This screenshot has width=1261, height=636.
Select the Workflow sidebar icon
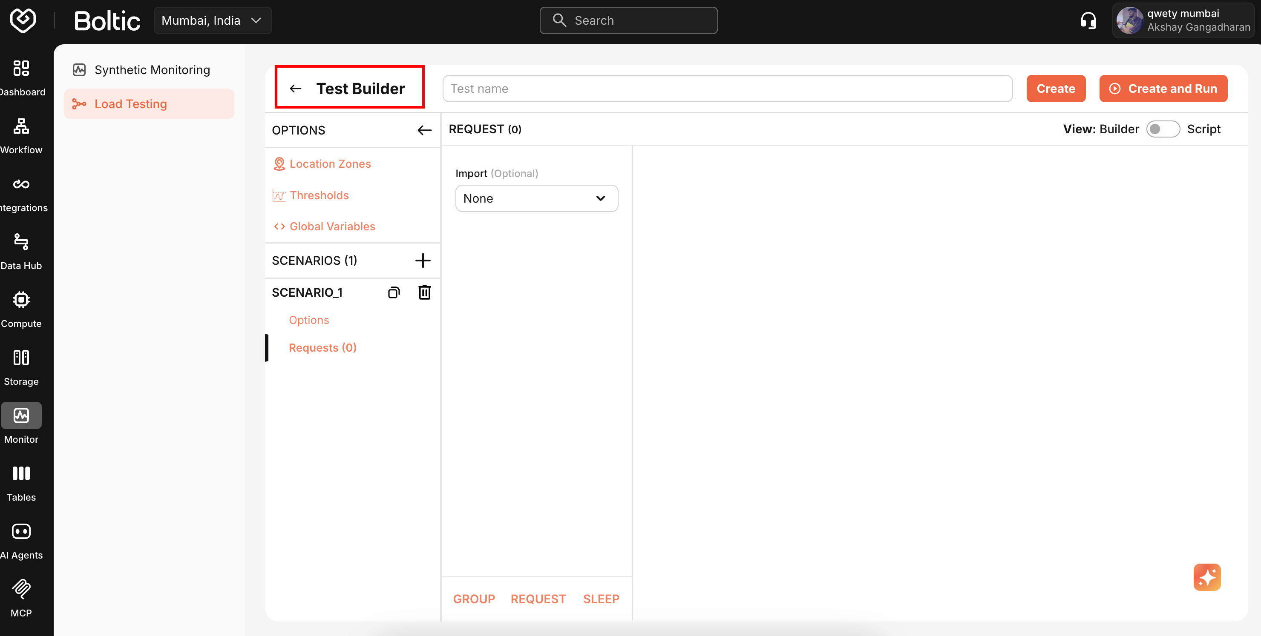coord(20,126)
